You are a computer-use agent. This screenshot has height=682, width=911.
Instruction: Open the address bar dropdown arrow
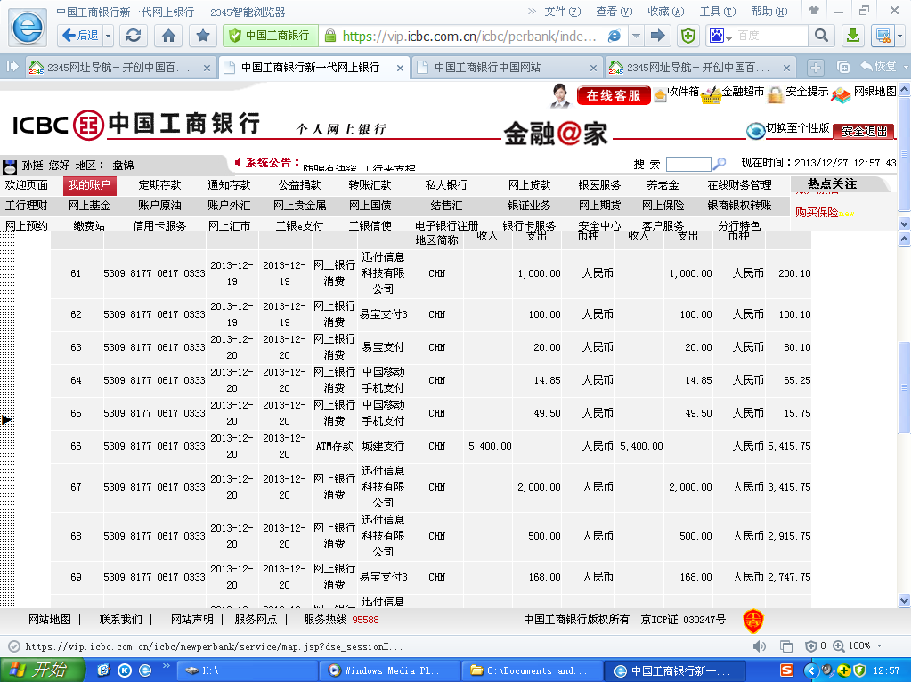click(x=636, y=36)
